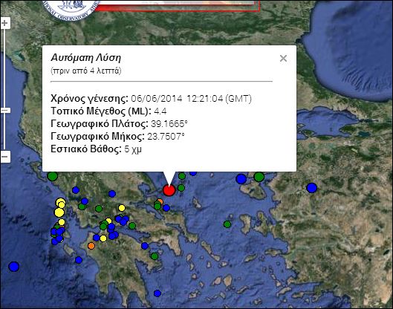The height and width of the screenshot is (309, 393).
Task: Click the focal depth value 5 χμ
Action: point(133,149)
